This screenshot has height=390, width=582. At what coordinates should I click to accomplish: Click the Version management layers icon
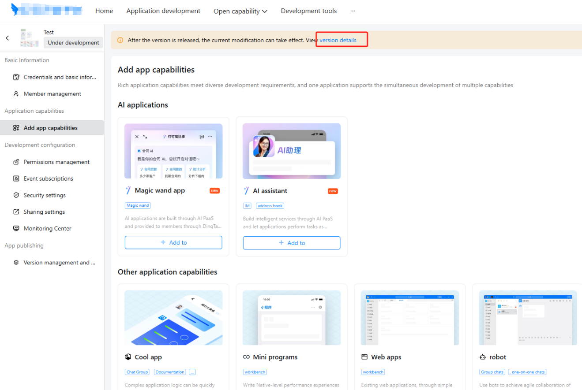click(x=16, y=263)
